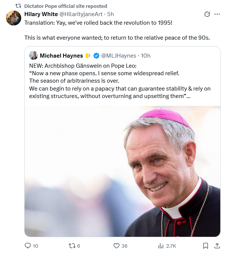Like the post with the heart icon
The height and width of the screenshot is (254, 227).
116,246
